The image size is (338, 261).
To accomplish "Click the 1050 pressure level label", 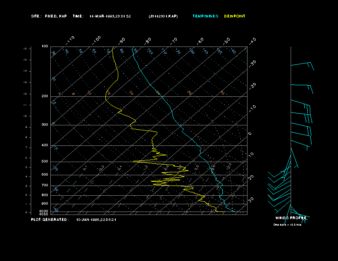I will click(44, 214).
